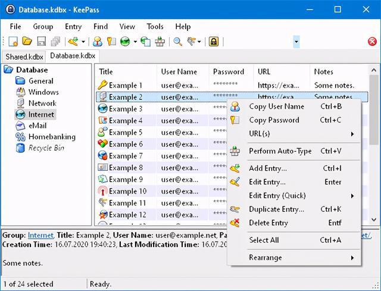
Task: Click the Perform Auto-Type toolbar icon
Action: [x=160, y=42]
